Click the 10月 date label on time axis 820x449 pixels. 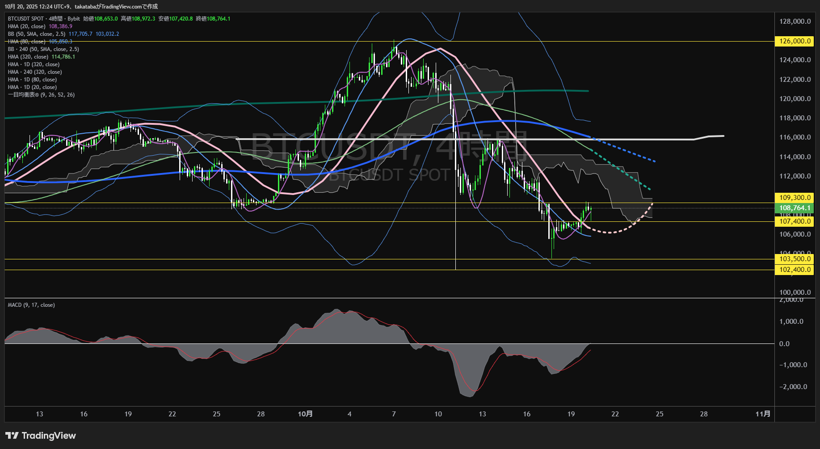[305, 414]
